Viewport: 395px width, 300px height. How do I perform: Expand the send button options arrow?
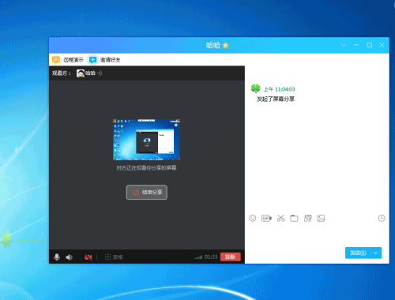(376, 253)
